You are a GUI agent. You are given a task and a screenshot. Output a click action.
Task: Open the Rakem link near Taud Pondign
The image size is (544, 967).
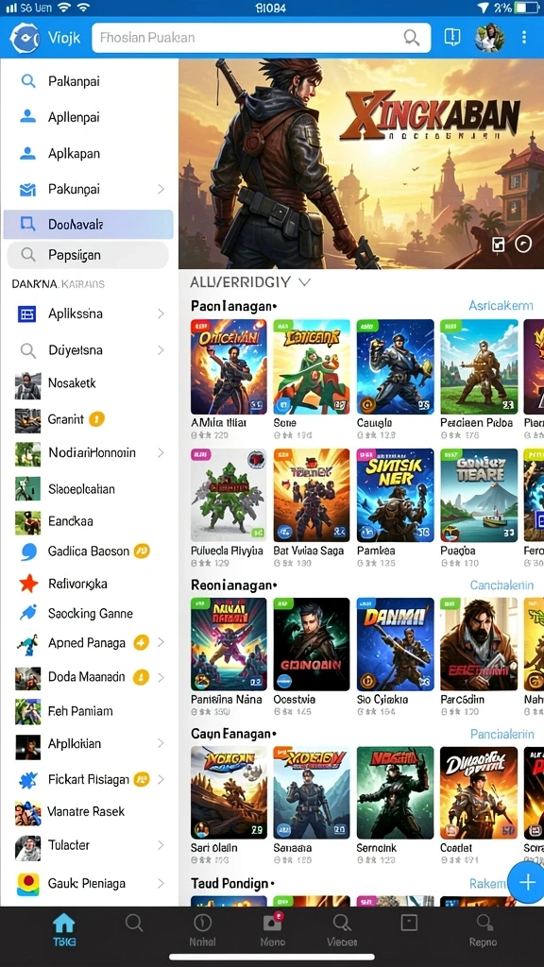[487, 884]
